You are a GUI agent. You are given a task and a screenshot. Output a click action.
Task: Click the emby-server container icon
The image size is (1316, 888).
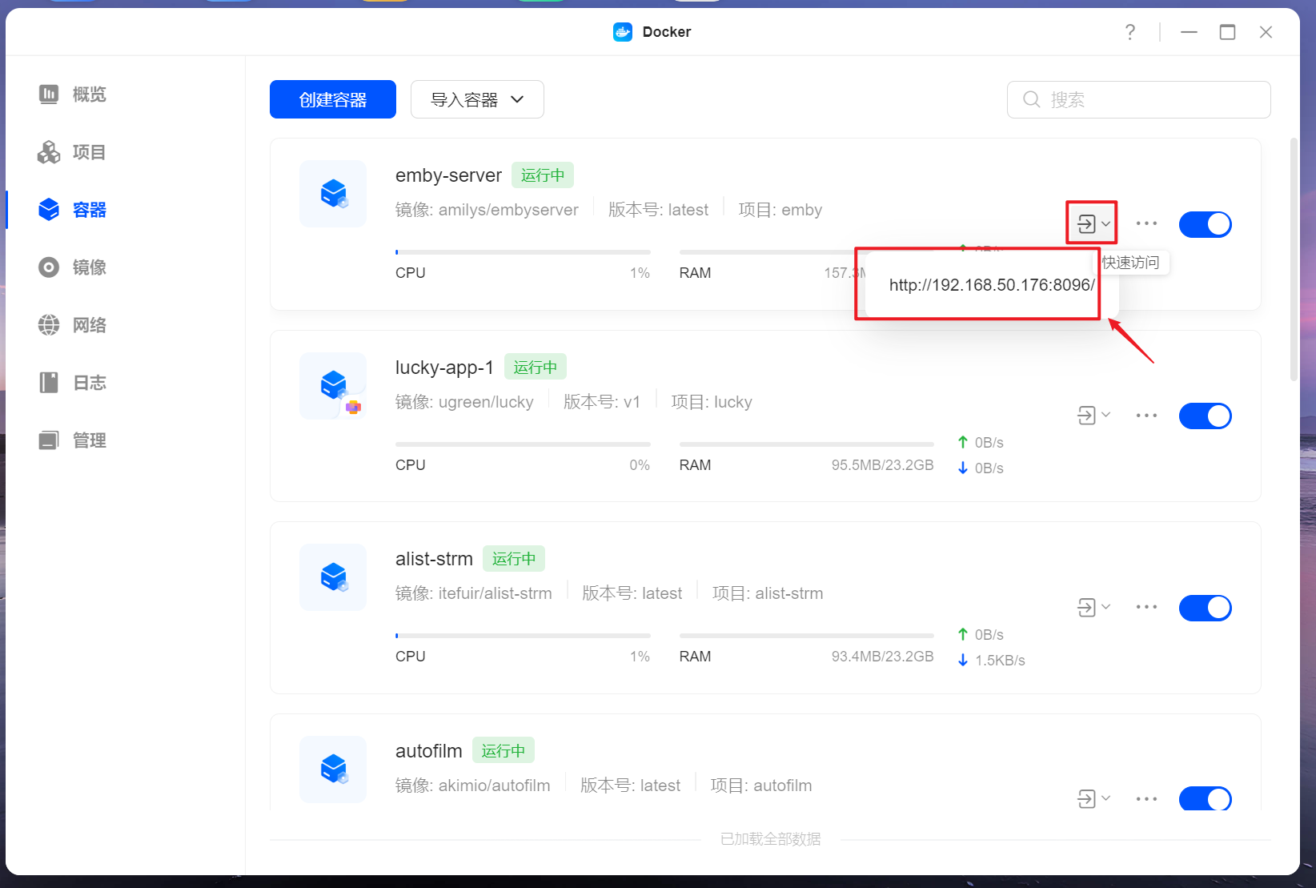(333, 194)
